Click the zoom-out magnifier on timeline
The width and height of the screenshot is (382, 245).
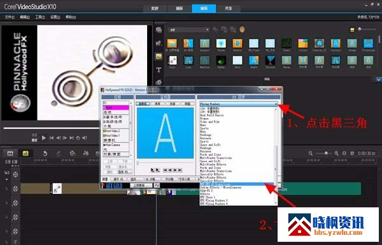(x=311, y=153)
